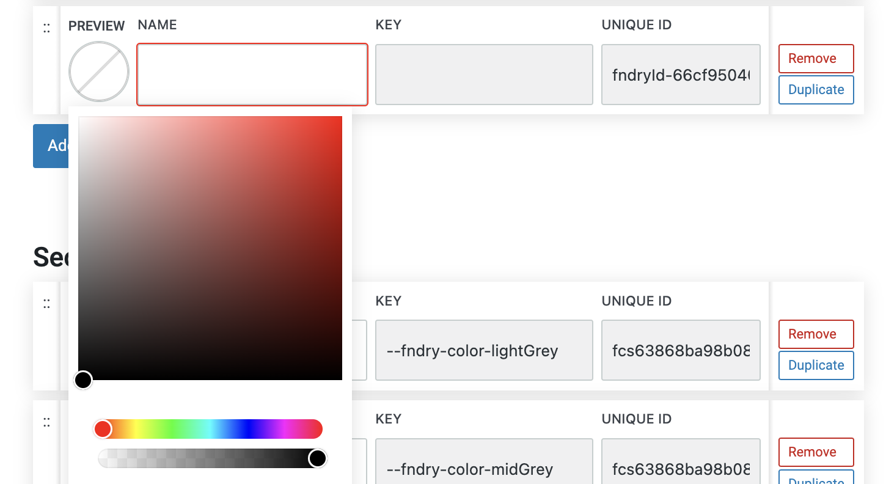Viewport: 886px width, 484px height.
Task: Click the blue Add button
Action: click(x=51, y=145)
